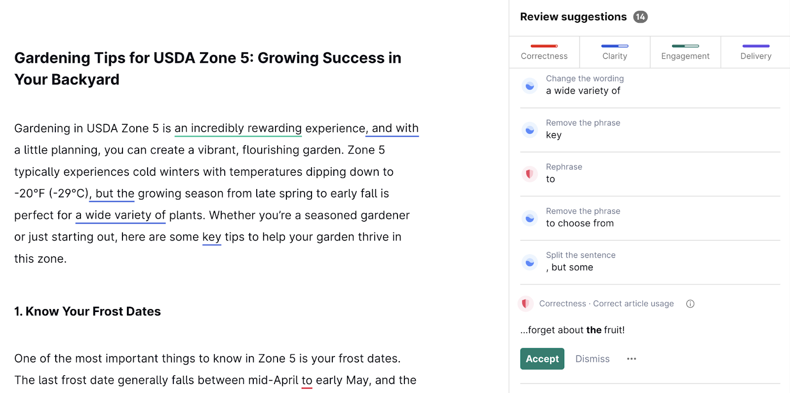Click the shield icon next to 'Correct article usage'
790x393 pixels.
coord(526,304)
